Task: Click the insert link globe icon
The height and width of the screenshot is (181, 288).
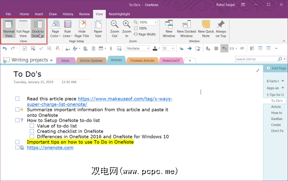Action: [x=85, y=48]
